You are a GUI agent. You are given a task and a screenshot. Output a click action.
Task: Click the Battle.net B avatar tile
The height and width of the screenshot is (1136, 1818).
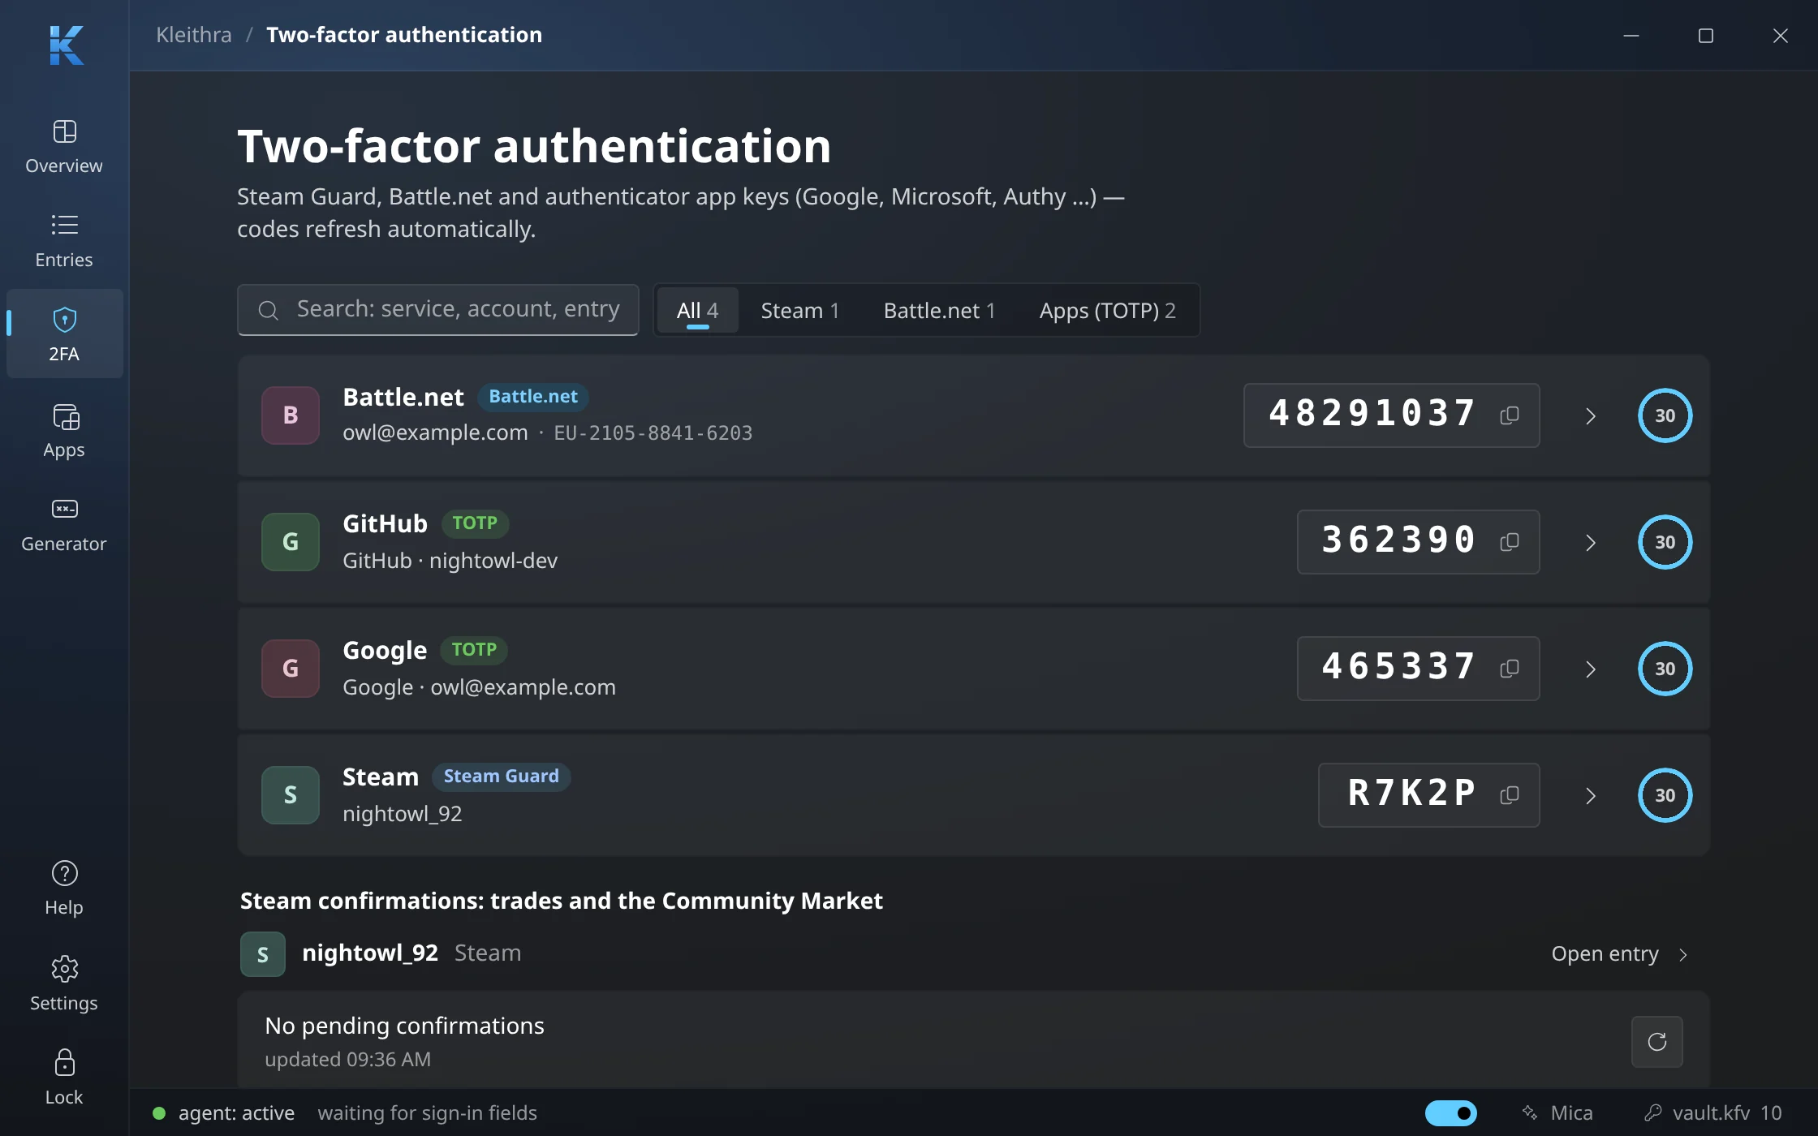pyautogui.click(x=291, y=415)
